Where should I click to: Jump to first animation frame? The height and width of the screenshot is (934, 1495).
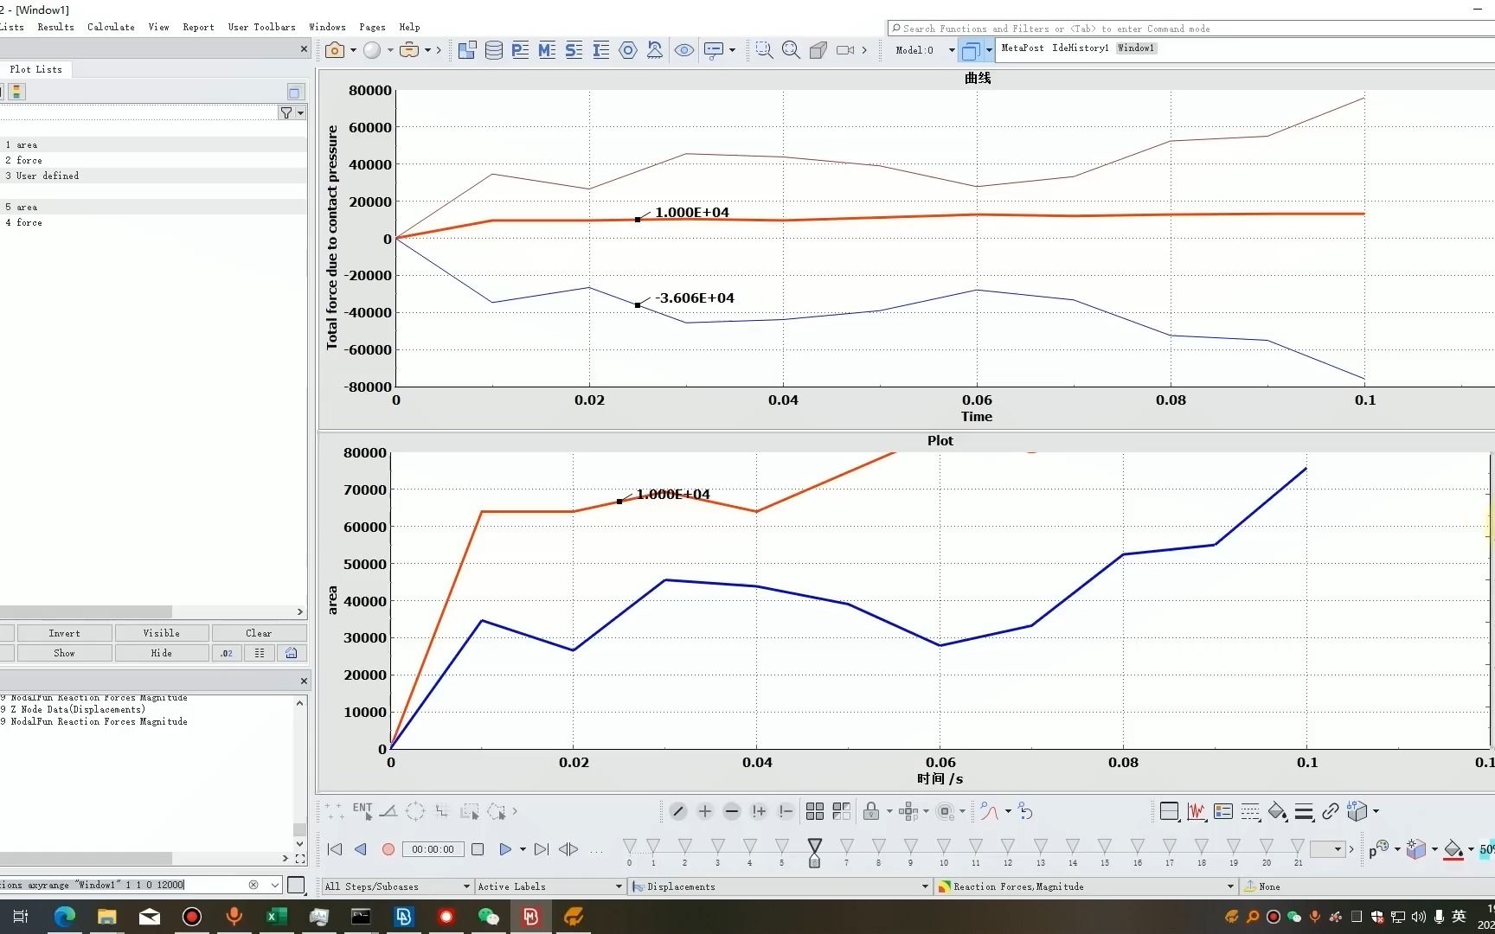(335, 849)
